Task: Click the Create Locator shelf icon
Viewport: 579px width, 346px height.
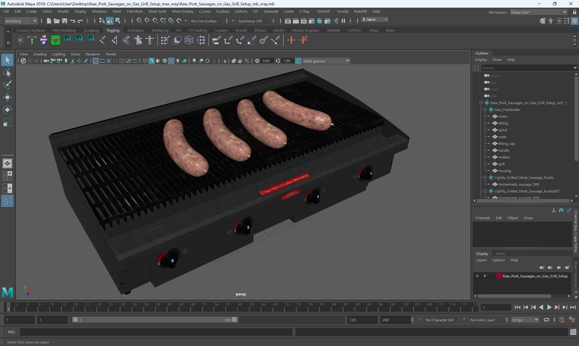Action: tap(20, 40)
